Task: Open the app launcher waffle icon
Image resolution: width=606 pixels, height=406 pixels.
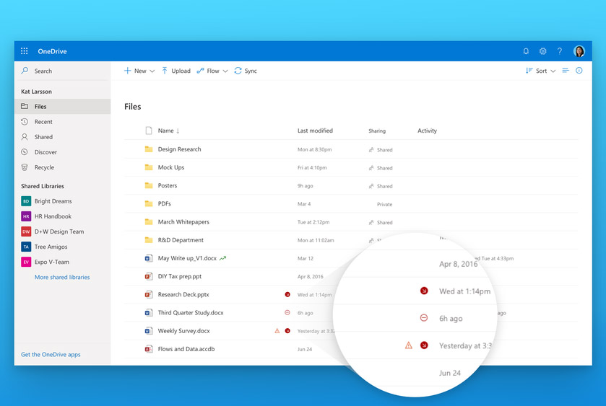Action: coord(25,51)
